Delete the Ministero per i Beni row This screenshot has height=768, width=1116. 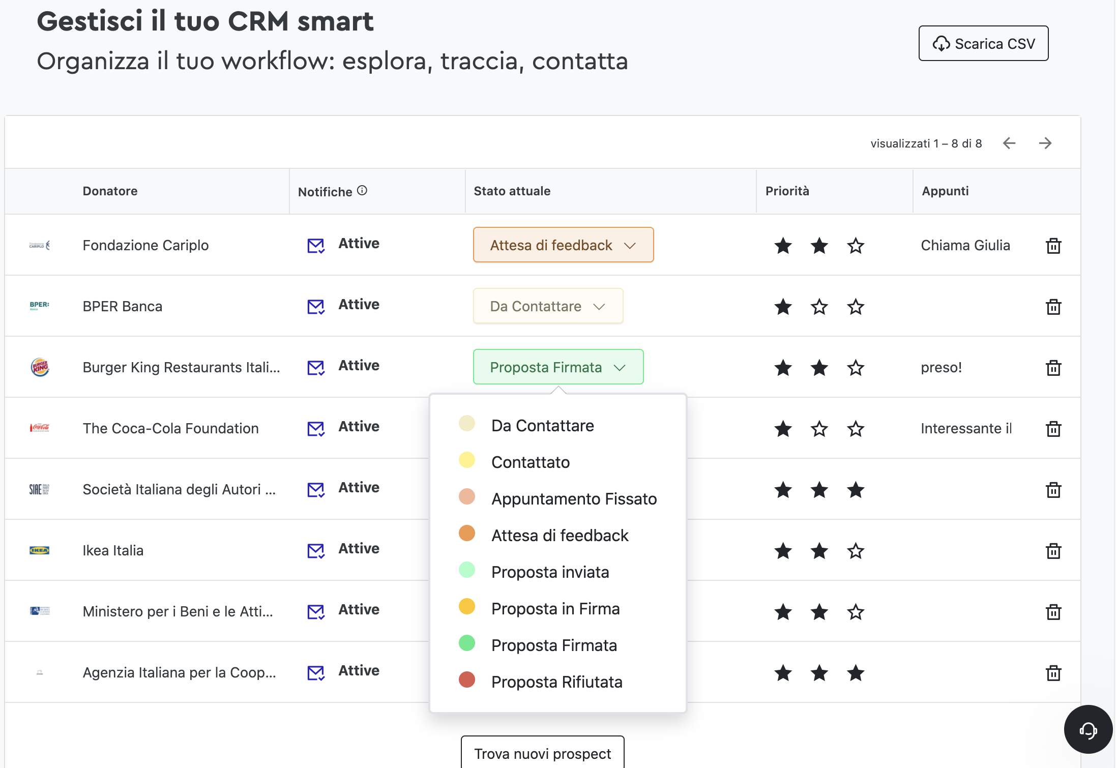[x=1053, y=612]
